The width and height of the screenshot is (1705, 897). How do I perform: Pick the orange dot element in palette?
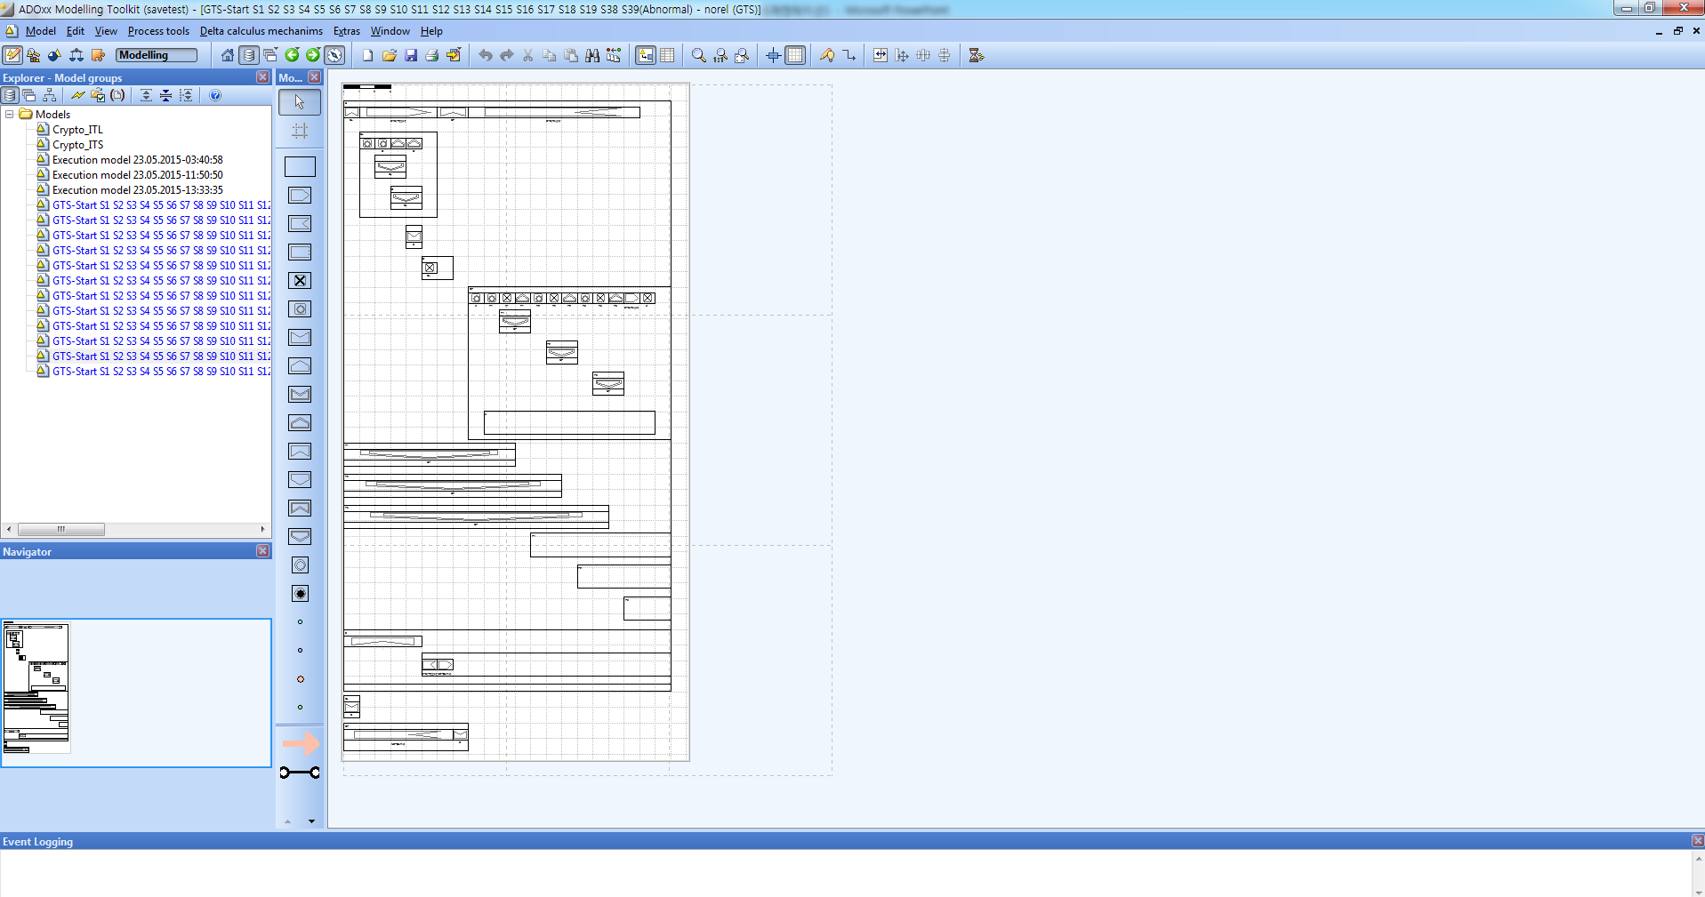pos(300,678)
